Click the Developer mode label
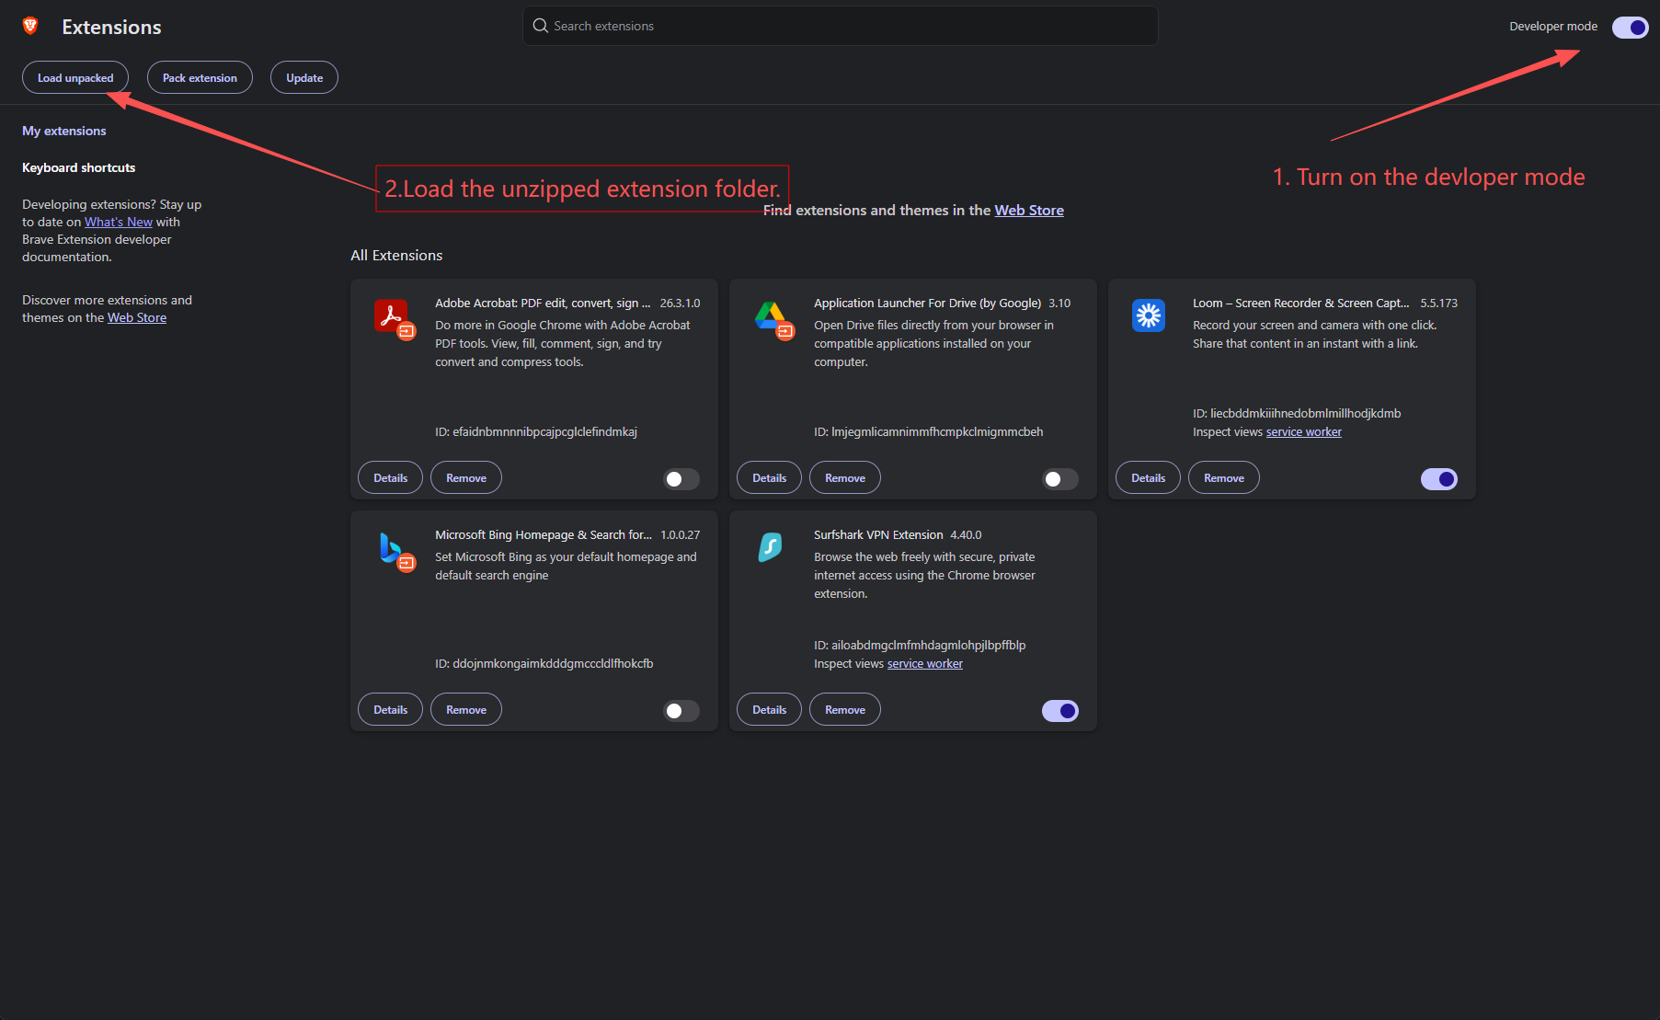This screenshot has height=1020, width=1660. click(x=1553, y=27)
